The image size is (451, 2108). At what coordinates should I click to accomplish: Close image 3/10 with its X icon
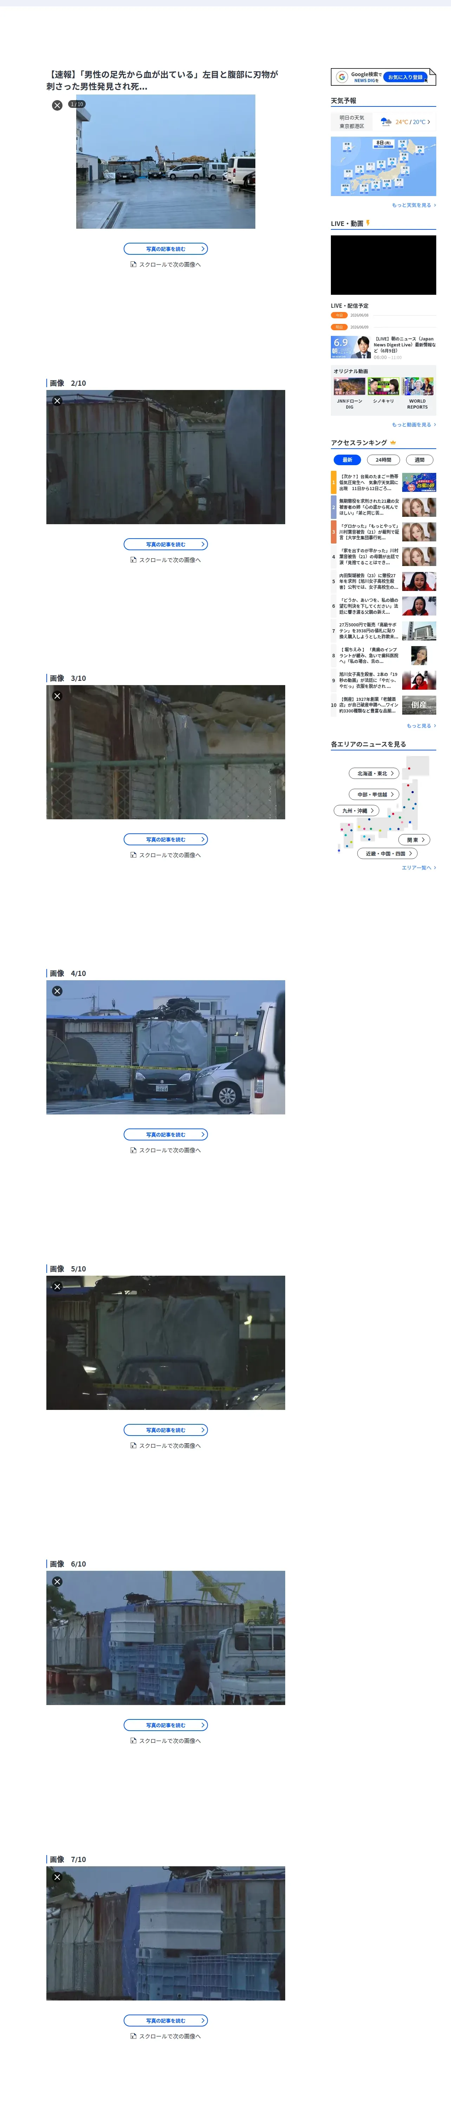pos(57,696)
